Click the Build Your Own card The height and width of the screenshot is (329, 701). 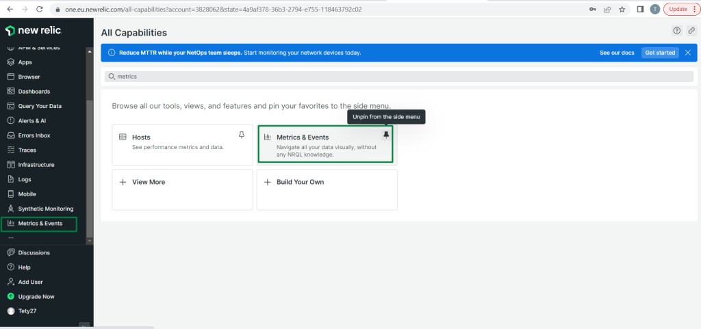point(327,189)
